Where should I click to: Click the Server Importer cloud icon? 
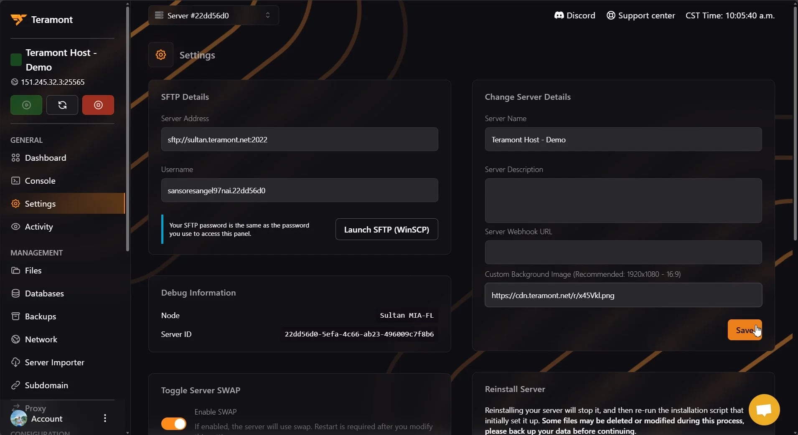click(15, 362)
